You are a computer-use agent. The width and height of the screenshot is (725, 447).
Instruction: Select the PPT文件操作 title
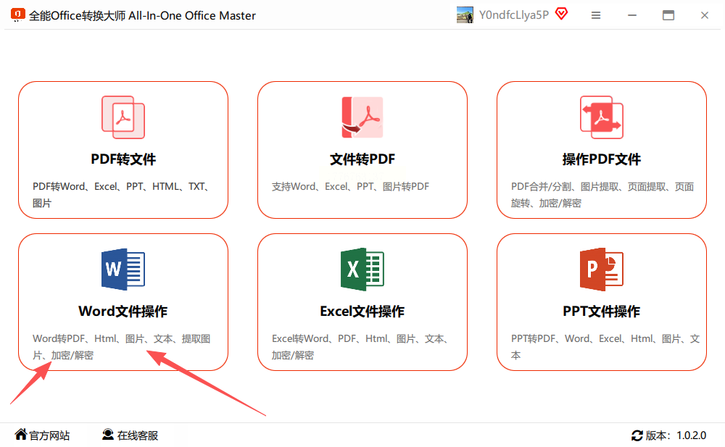[x=602, y=311]
